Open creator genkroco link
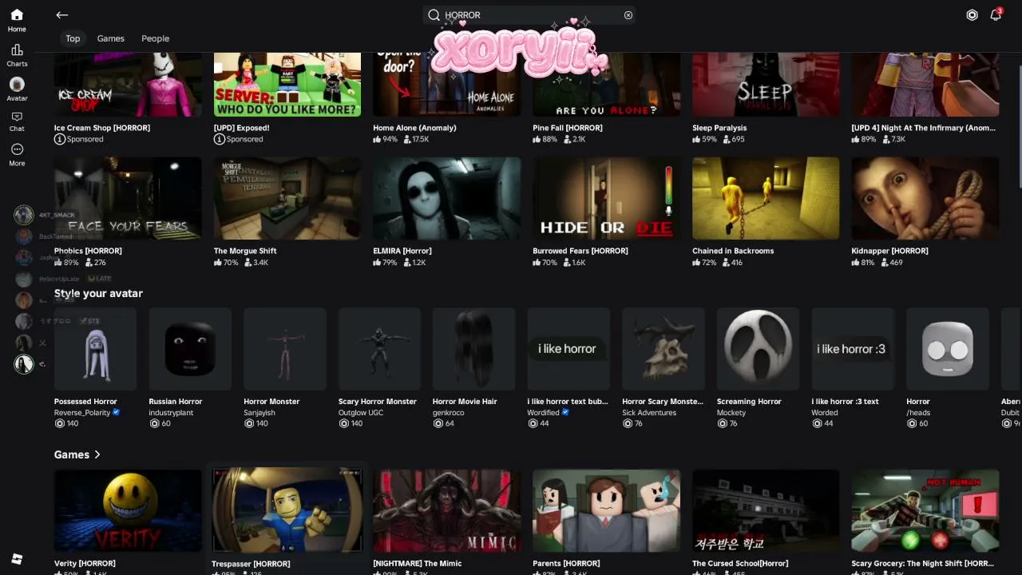 (x=449, y=413)
